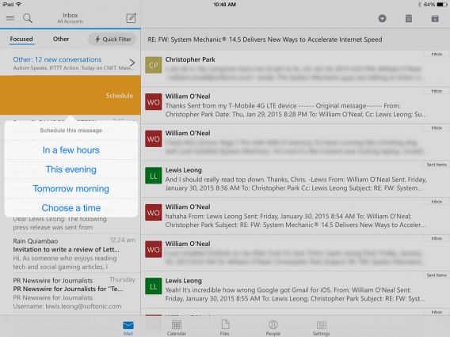The image size is (450, 337).
Task: Tap Christopher Park's CP avatar
Action: pyautogui.click(x=153, y=66)
